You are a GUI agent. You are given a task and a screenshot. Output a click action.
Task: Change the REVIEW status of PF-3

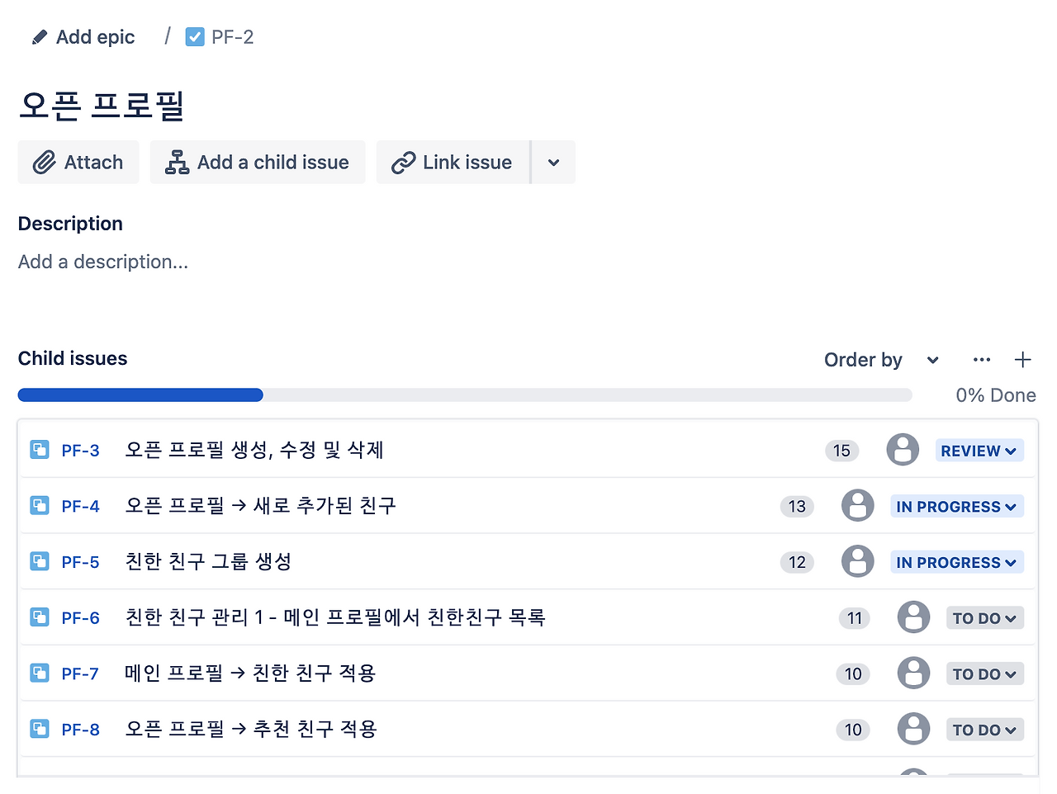[979, 451]
